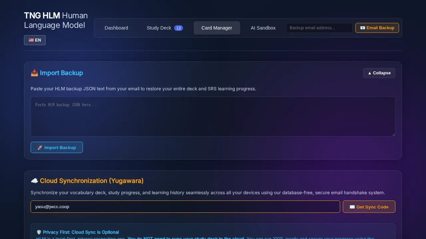The width and height of the screenshot is (426, 239).
Task: Focus the Backup email address field
Action: pyautogui.click(x=319, y=28)
